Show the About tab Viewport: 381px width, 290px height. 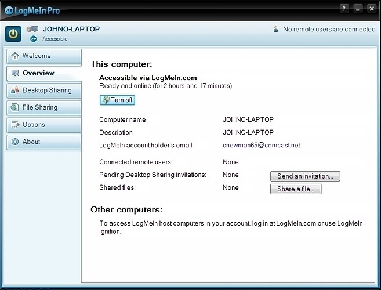(44, 142)
